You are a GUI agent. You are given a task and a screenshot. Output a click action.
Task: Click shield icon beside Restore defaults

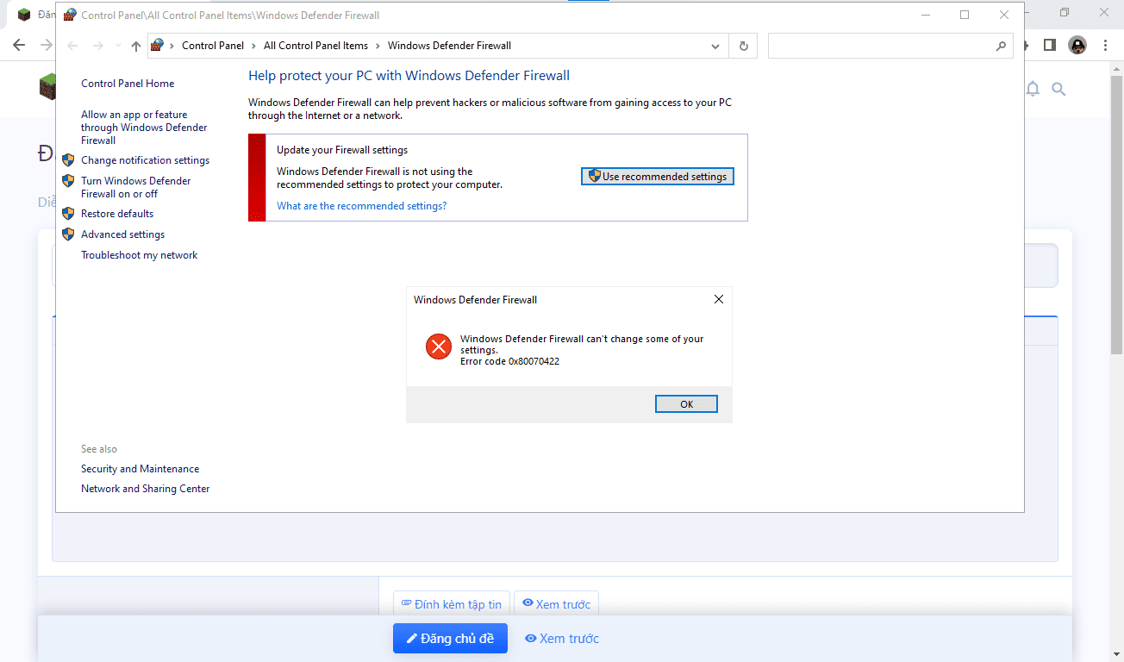coord(69,214)
